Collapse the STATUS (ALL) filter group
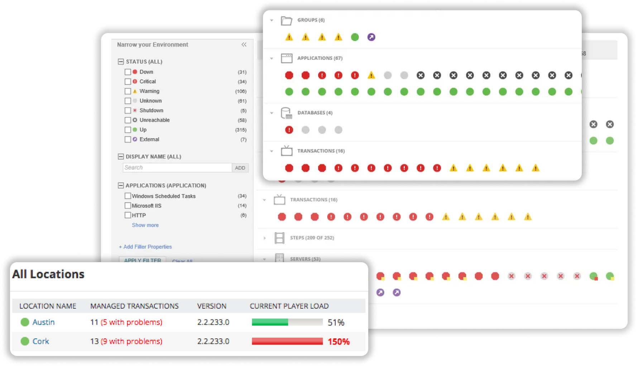The width and height of the screenshot is (638, 366). click(121, 62)
